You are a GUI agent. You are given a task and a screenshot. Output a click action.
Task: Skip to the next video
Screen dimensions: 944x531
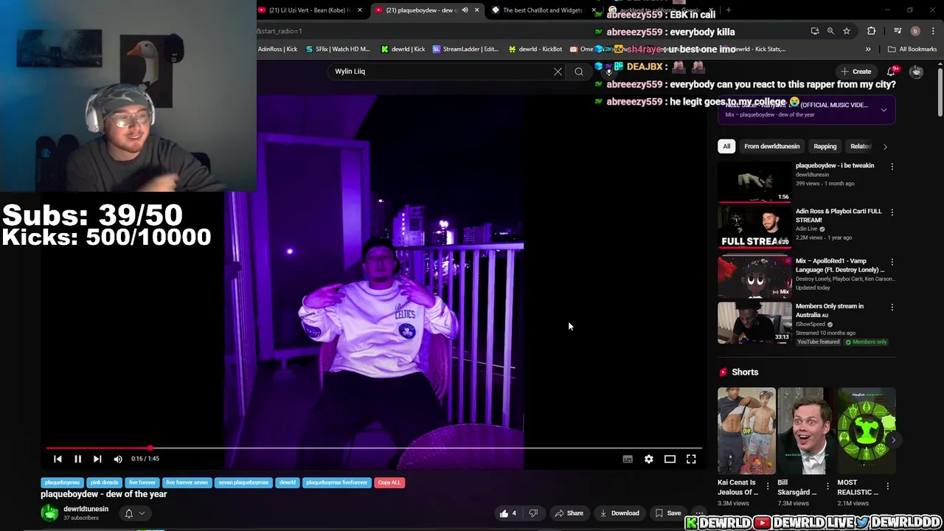(97, 459)
